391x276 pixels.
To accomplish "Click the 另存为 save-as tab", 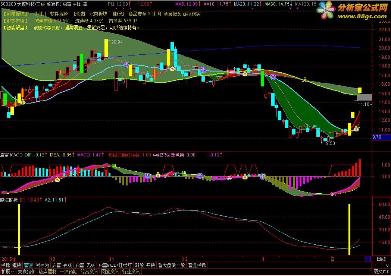I will click(43, 265).
